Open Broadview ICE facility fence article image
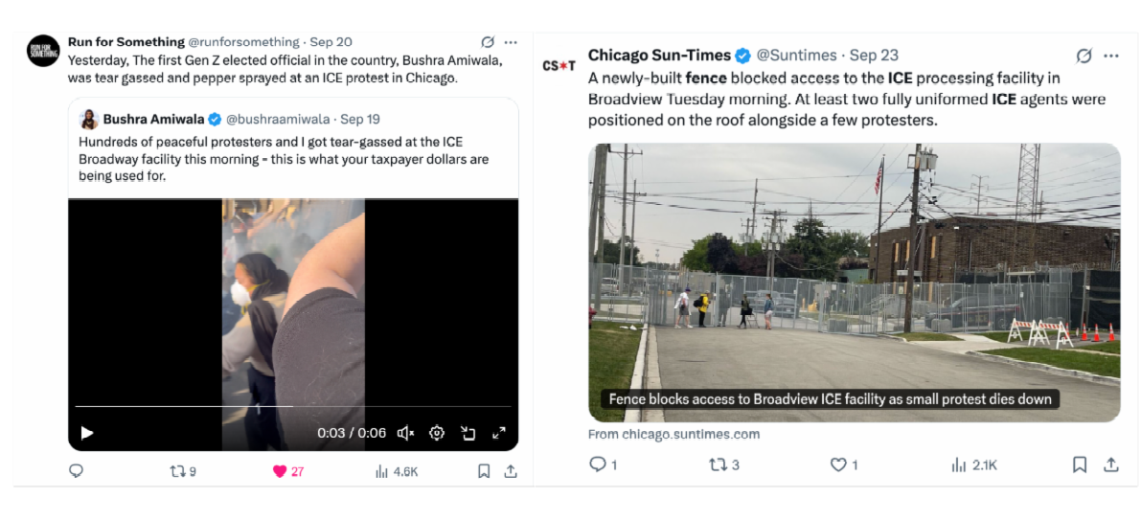 coord(855,283)
